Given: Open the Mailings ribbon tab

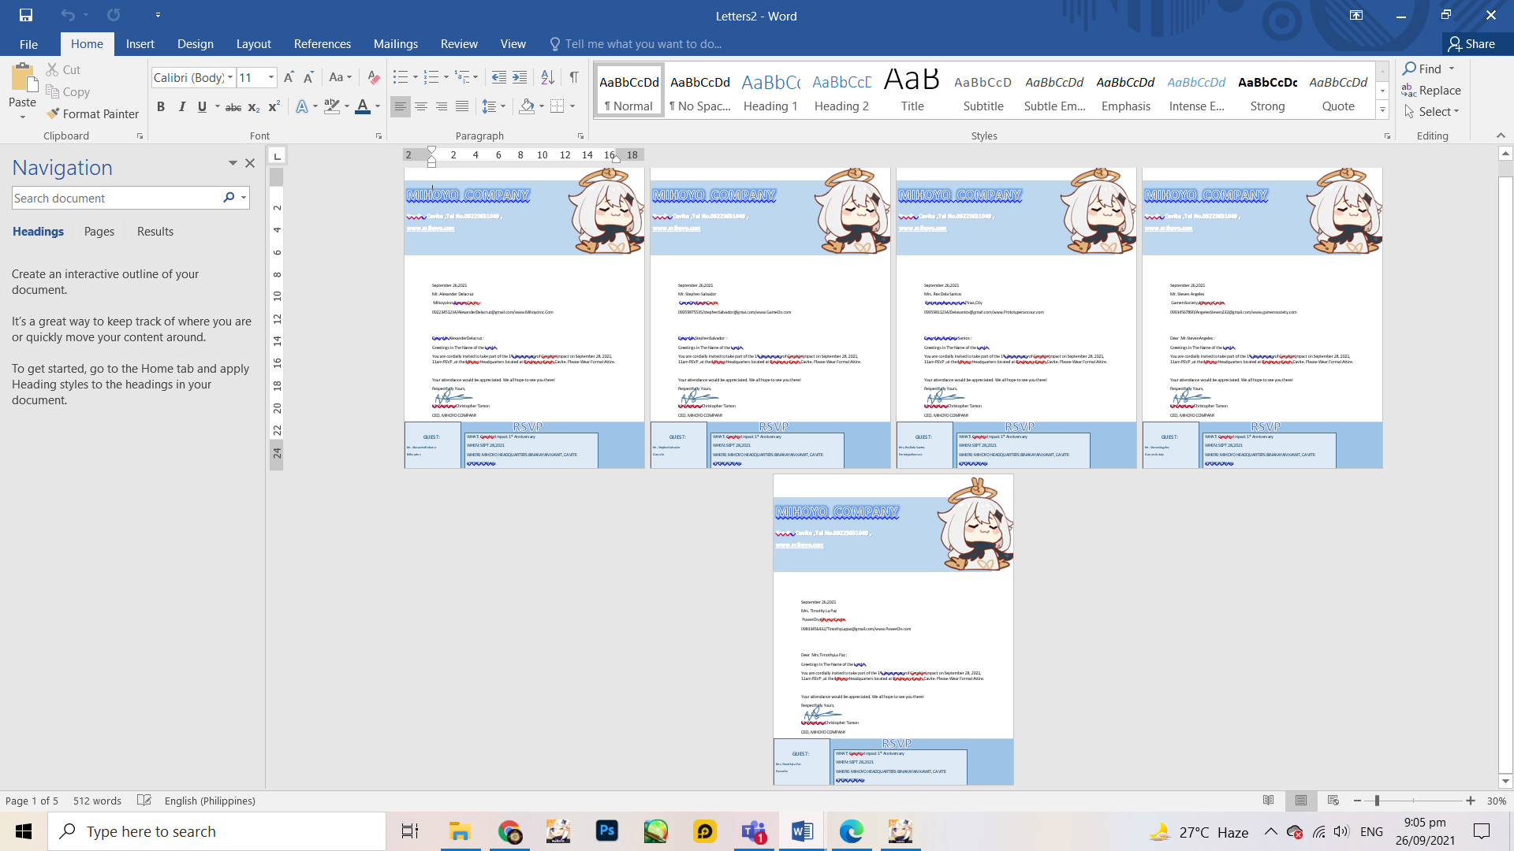Looking at the screenshot, I should (395, 44).
